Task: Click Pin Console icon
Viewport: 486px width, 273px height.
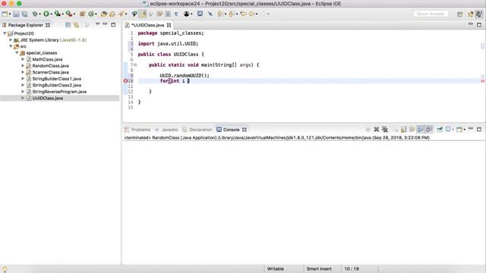Action: coord(440,130)
